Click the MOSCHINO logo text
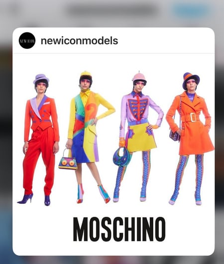This screenshot has width=224, height=264. [x=119, y=229]
